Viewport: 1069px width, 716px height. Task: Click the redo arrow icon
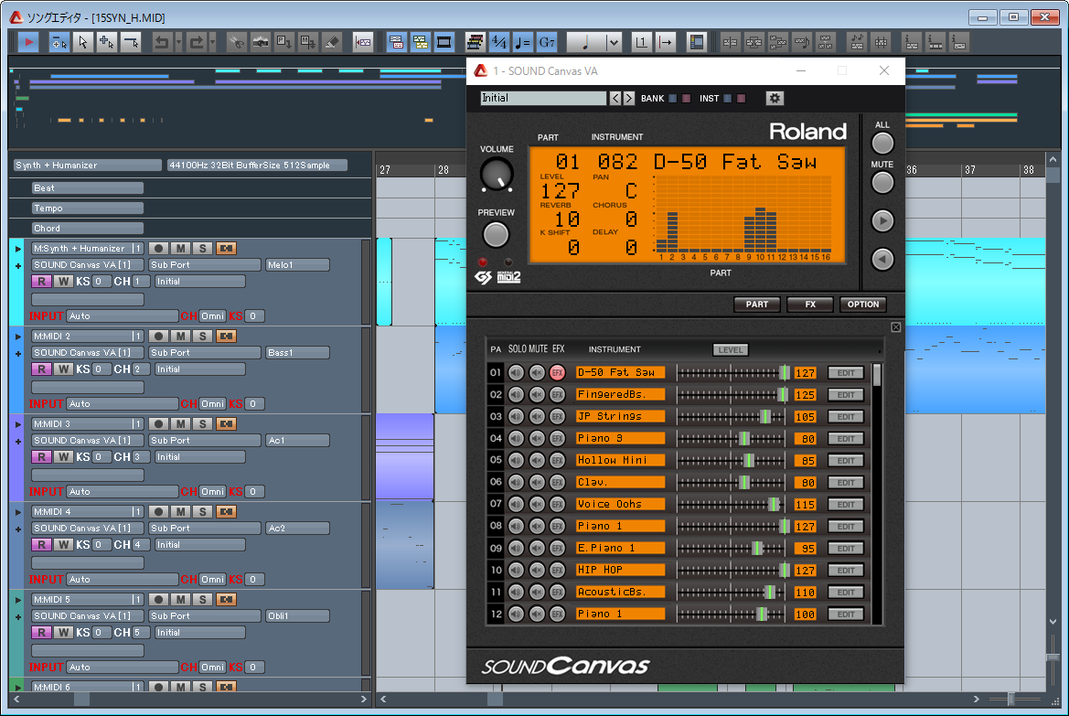pyautogui.click(x=197, y=42)
